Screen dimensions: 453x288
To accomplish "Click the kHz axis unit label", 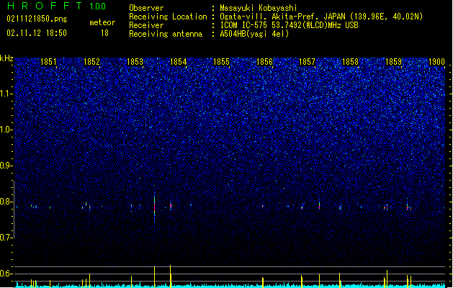I will pyautogui.click(x=6, y=58).
